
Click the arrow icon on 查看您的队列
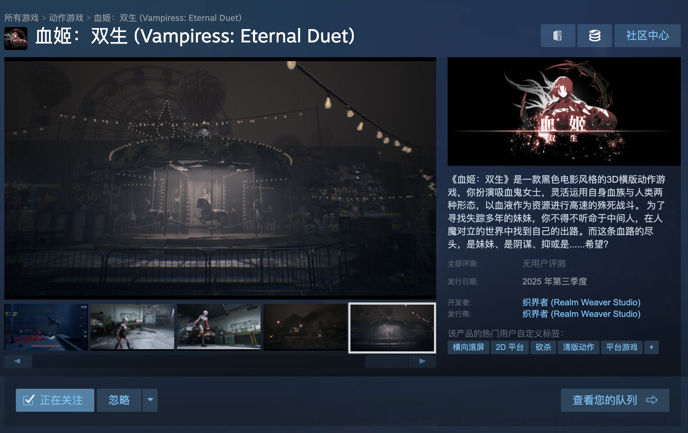pyautogui.click(x=652, y=400)
